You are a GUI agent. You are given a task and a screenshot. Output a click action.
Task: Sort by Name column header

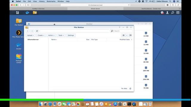point(54,40)
